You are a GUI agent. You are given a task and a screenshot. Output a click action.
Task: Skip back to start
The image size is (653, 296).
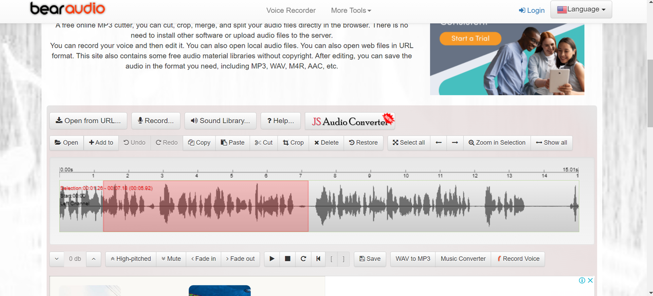click(318, 259)
